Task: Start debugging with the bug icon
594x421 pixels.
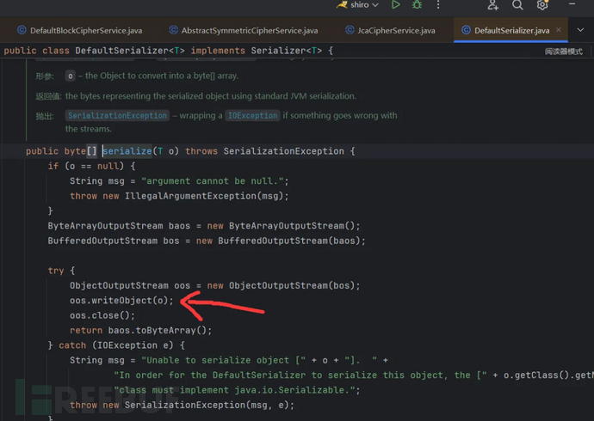Action: (417, 5)
